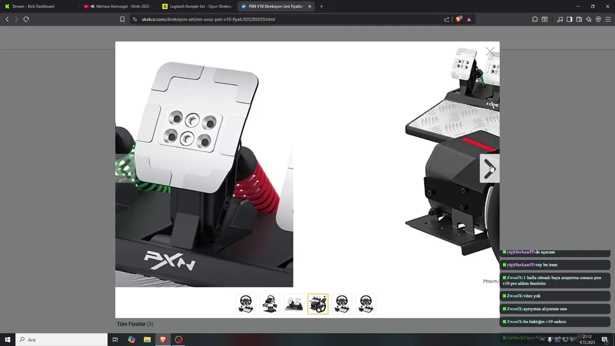The height and width of the screenshot is (346, 615).
Task: Show hidden system tray icons
Action: point(542,340)
